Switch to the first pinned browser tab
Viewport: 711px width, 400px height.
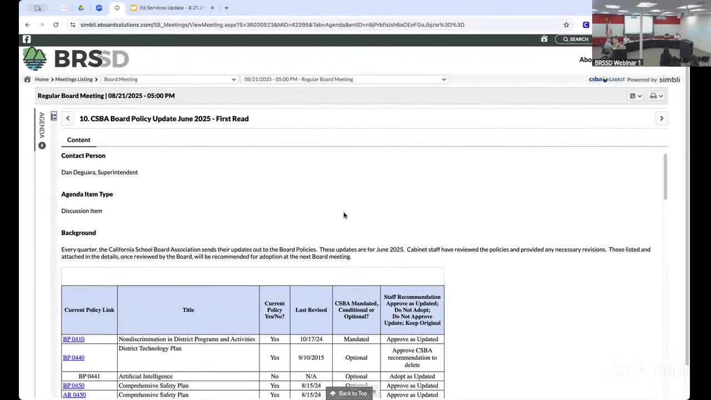pos(63,8)
